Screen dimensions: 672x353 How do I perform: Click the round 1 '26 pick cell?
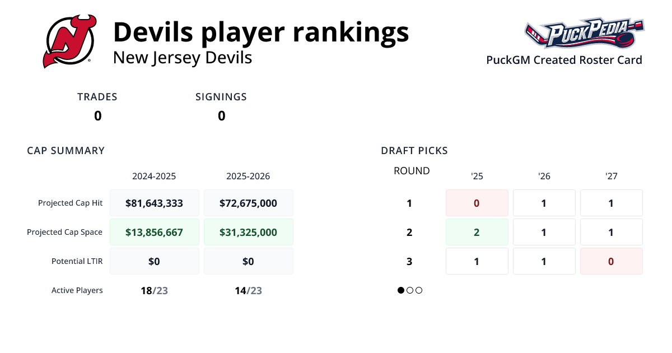[544, 203]
